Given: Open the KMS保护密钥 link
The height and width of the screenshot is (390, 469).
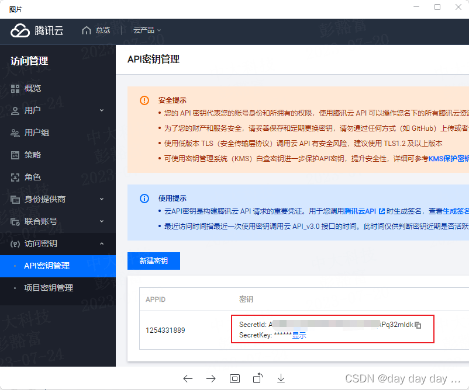Looking at the screenshot, I should [449, 159].
